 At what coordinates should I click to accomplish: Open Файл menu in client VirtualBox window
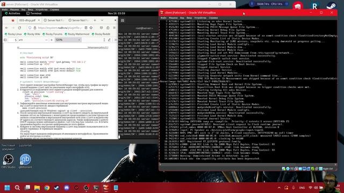(163, 18)
